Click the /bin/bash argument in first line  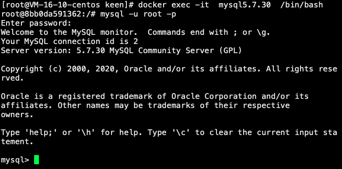[302, 5]
